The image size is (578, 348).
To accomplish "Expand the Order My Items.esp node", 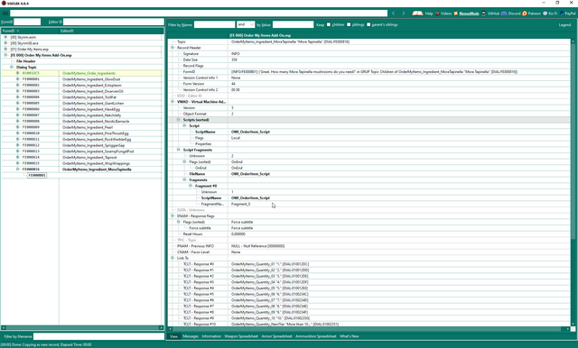I will tap(5, 49).
